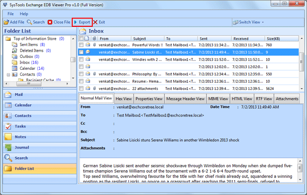This screenshot has height=195, width=307.
Task: Toggle the select-all checkbox in header
Action: 81,38
